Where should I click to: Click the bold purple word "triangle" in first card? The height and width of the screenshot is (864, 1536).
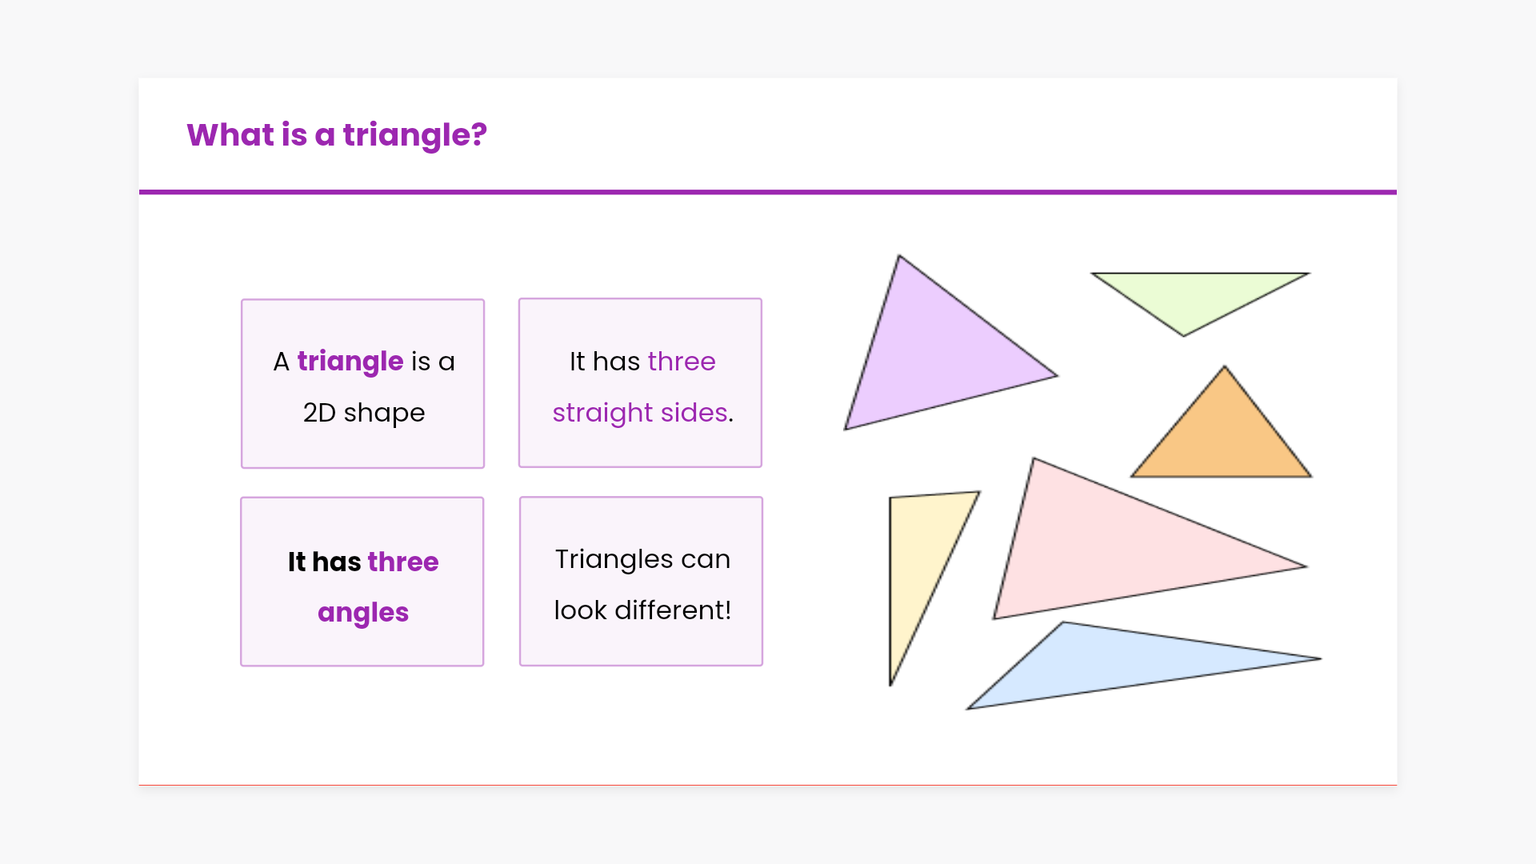coord(350,362)
